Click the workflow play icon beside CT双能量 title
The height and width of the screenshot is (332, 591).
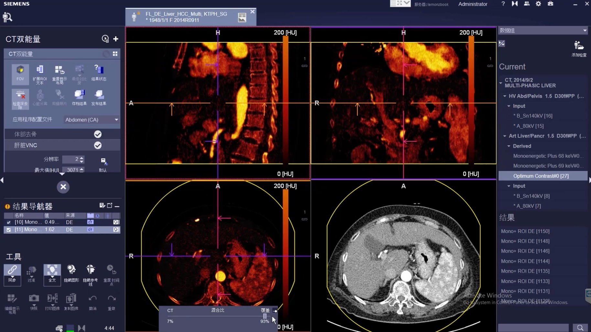pos(105,39)
